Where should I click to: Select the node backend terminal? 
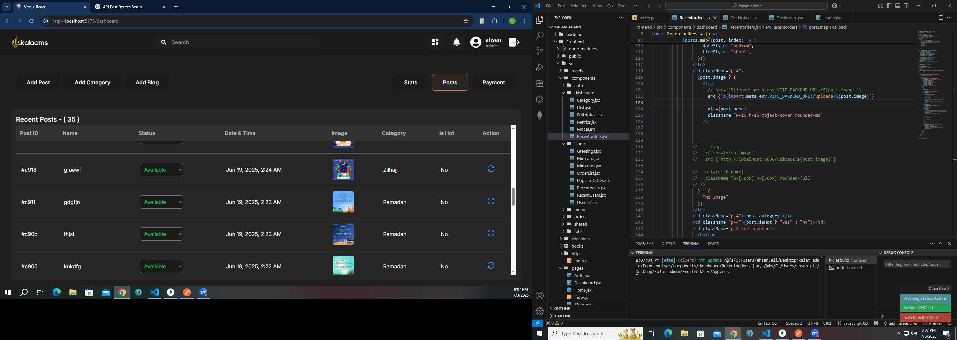point(851,268)
